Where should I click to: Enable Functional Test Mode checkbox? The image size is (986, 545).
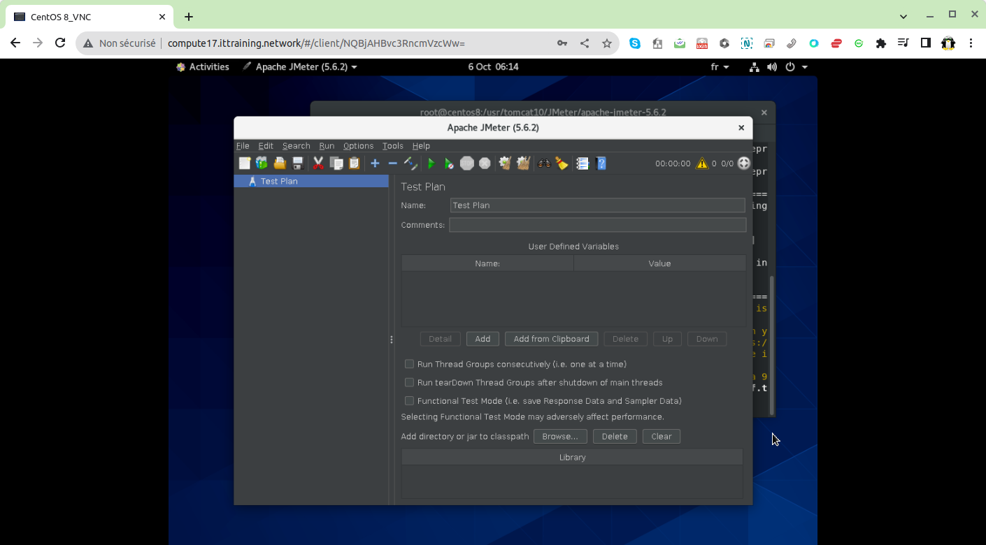(410, 401)
